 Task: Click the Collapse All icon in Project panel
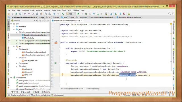pos(40,21)
